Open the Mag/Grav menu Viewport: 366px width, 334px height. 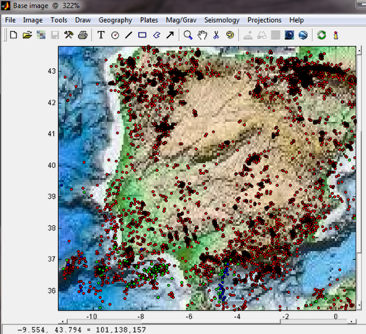click(181, 20)
